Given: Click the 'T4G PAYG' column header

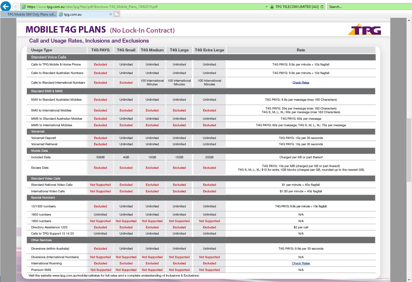Looking at the screenshot, I should coord(100,50).
